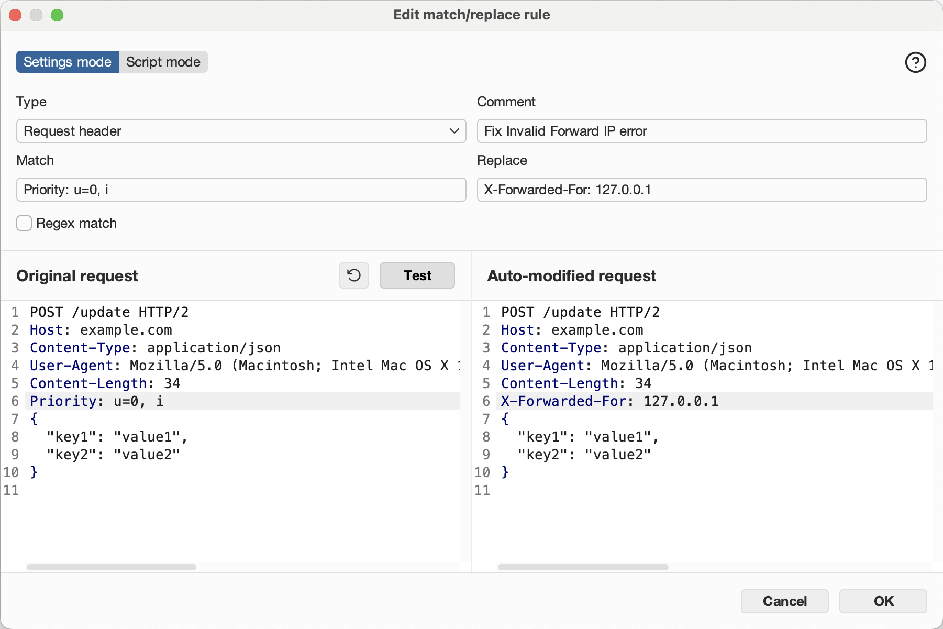The width and height of the screenshot is (943, 629).
Task: Click the Test button
Action: tap(417, 275)
